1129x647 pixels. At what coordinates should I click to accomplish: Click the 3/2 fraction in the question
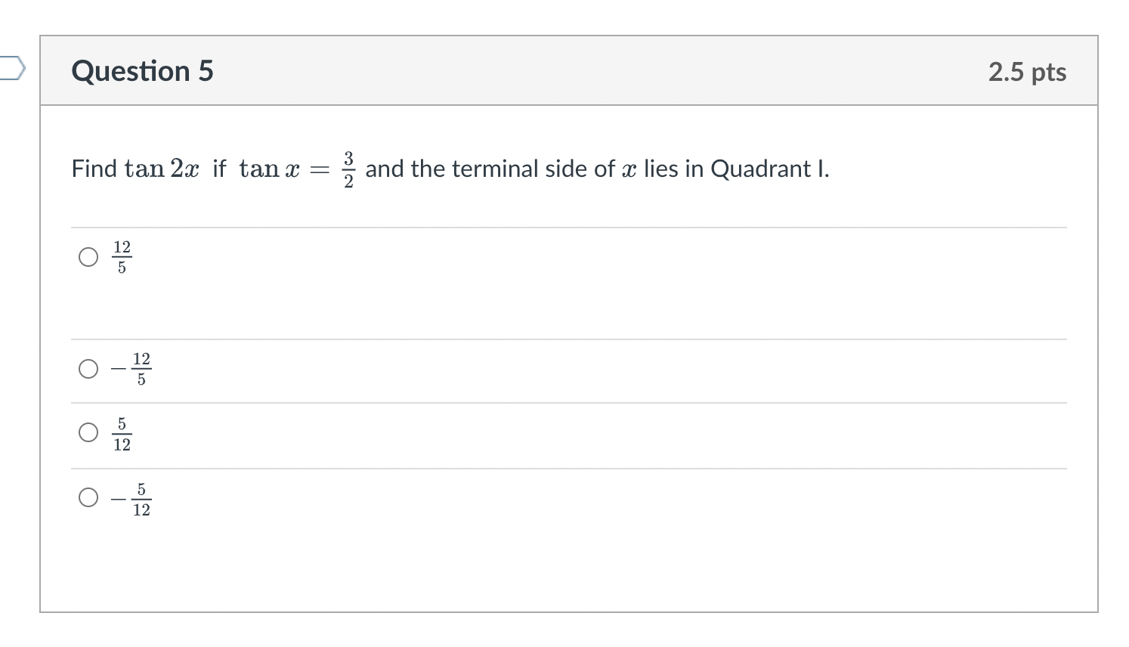pyautogui.click(x=348, y=169)
